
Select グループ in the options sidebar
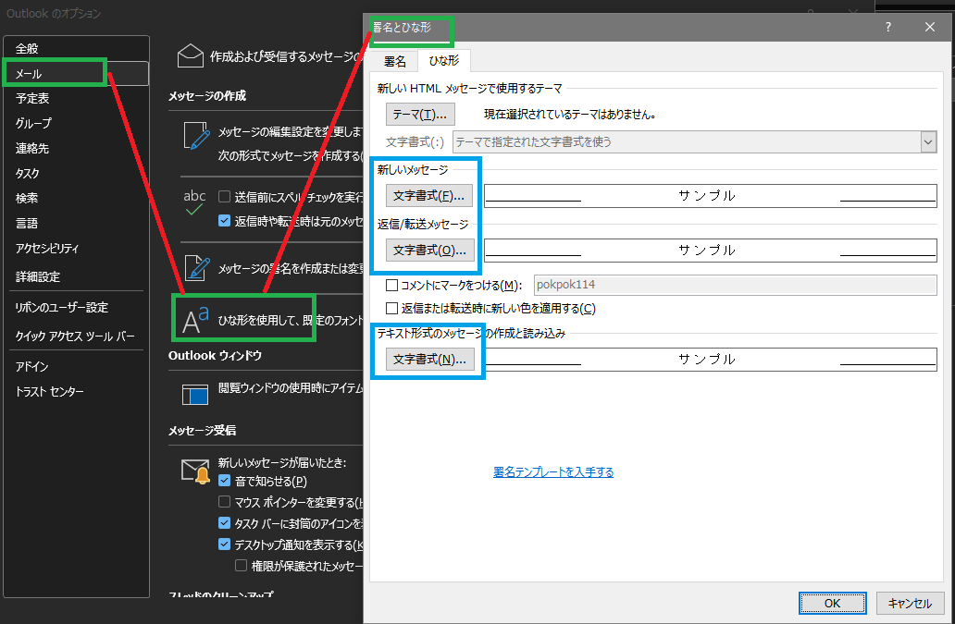point(76,124)
